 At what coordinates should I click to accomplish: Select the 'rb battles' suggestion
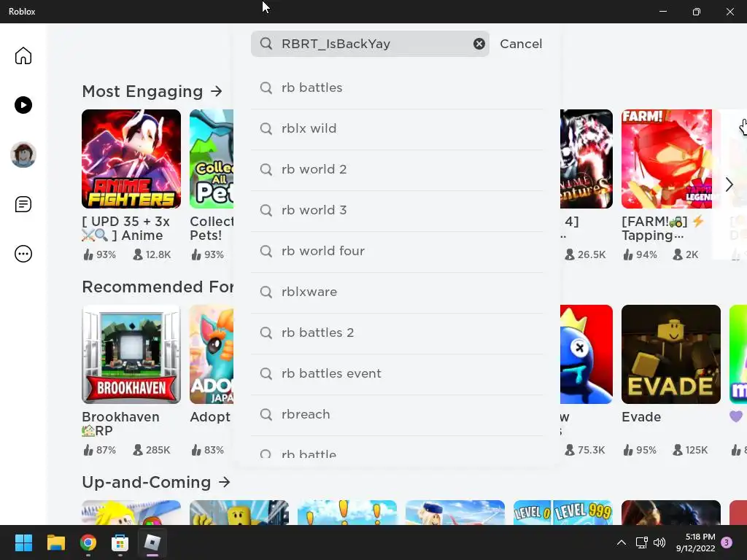pos(397,87)
